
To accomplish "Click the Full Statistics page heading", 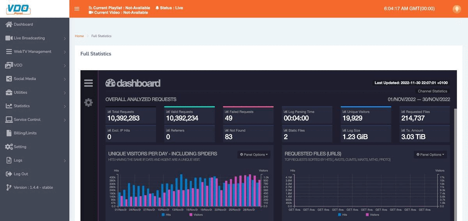I will (96, 54).
